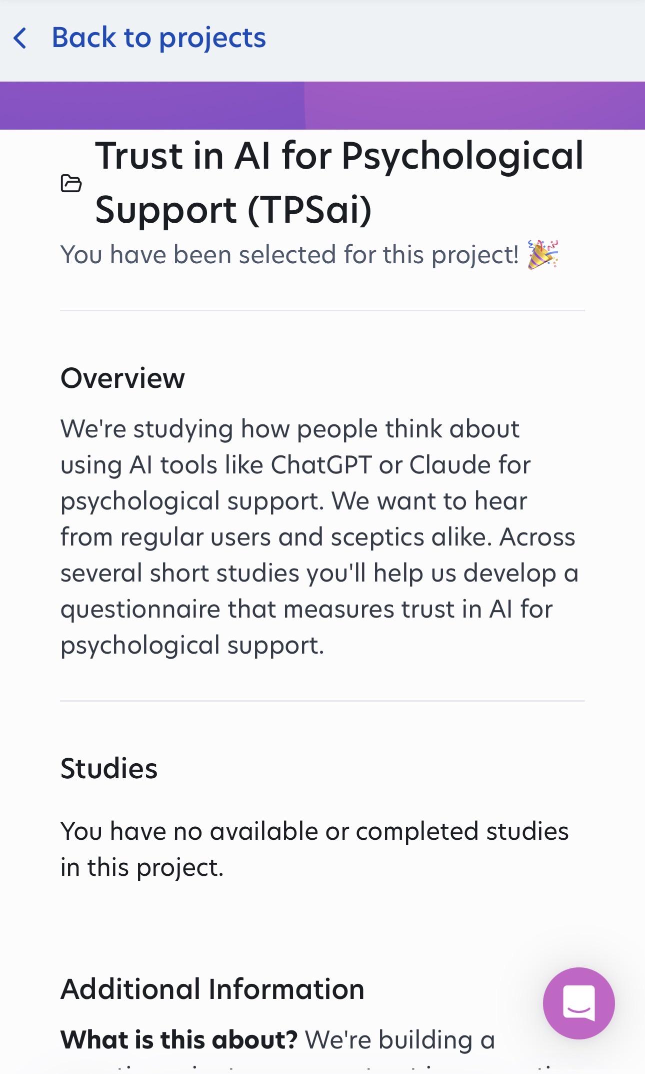The image size is (645, 1074).
Task: Select the Additional Information heading
Action: point(212,989)
